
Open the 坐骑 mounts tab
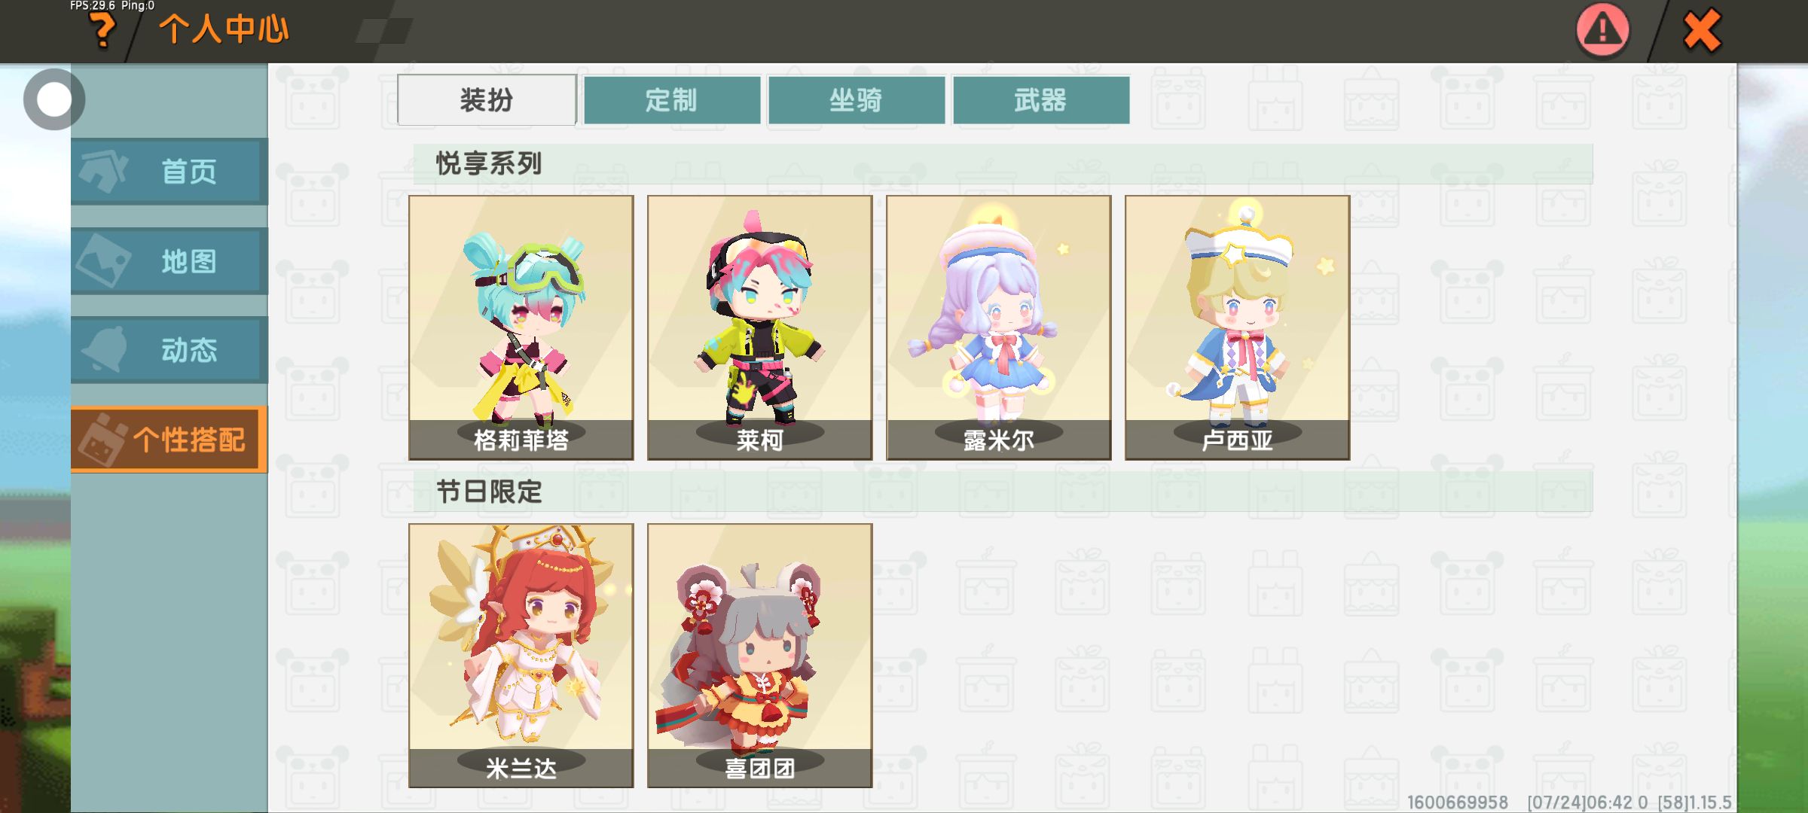tap(856, 99)
